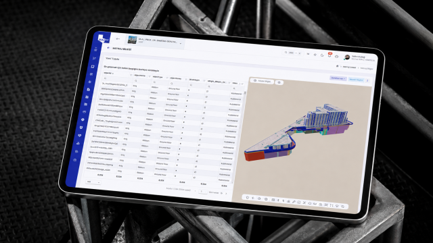Open notifications via the bell with red badge
The width and height of the screenshot is (433, 243).
pos(329,55)
